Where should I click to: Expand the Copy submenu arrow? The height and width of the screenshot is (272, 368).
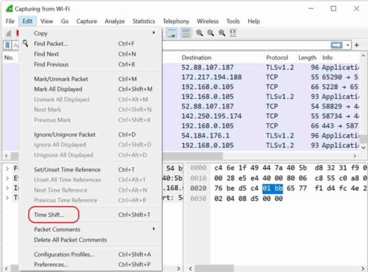(154, 33)
